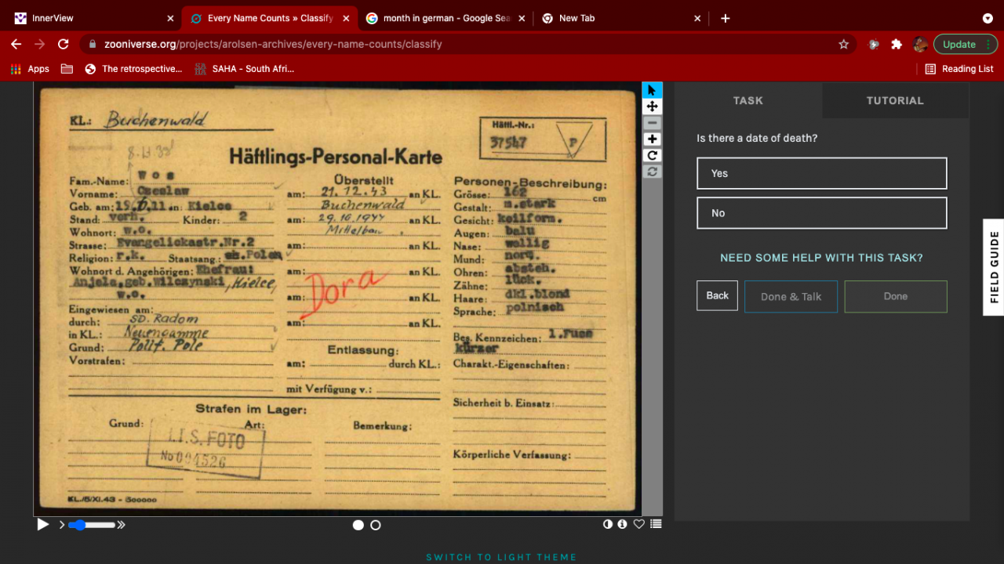Close the InnerView tab

pyautogui.click(x=170, y=18)
